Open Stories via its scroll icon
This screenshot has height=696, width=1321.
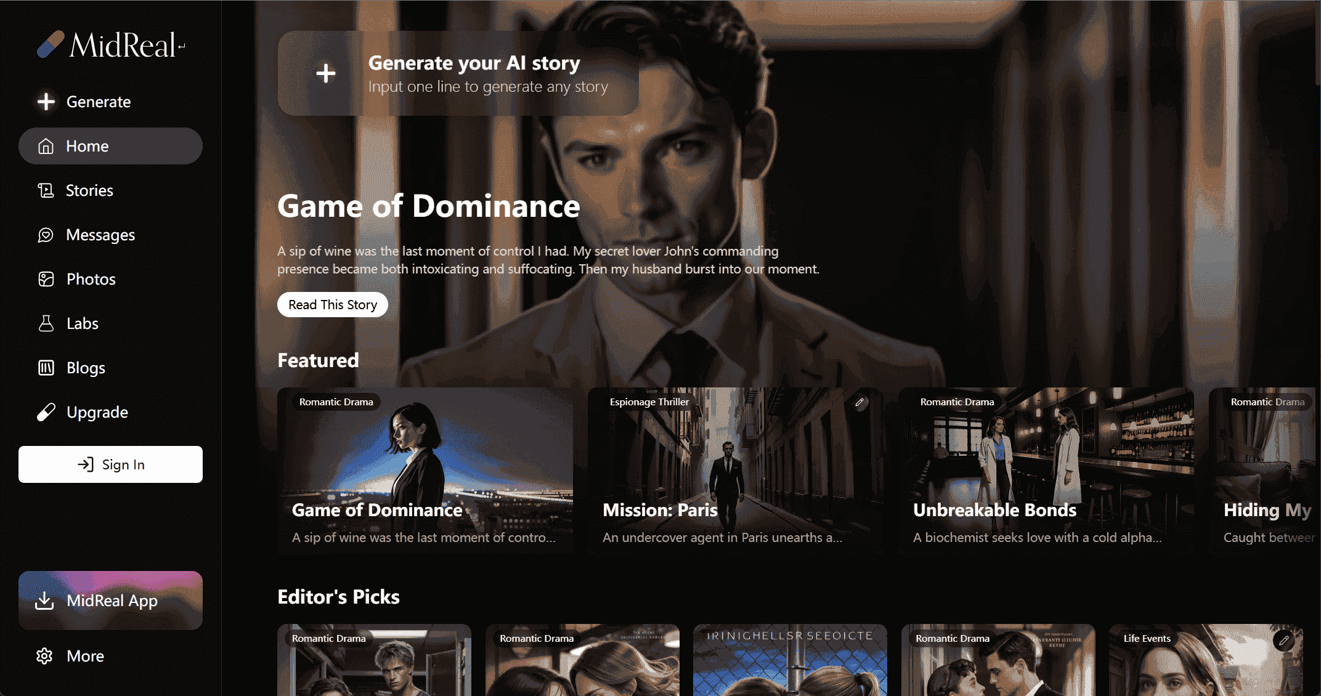46,190
